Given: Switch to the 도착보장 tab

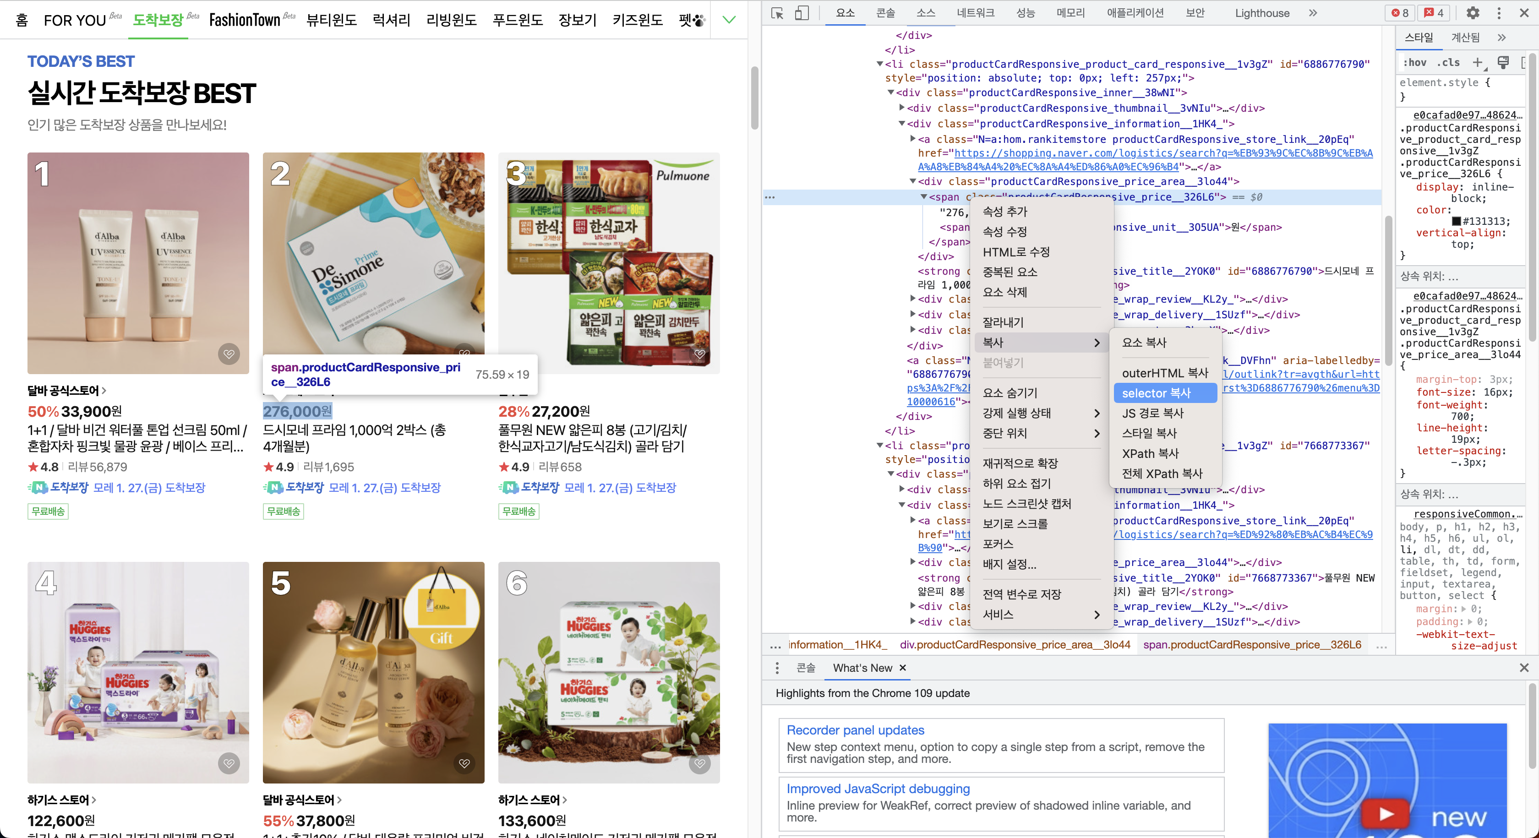Looking at the screenshot, I should 158,20.
